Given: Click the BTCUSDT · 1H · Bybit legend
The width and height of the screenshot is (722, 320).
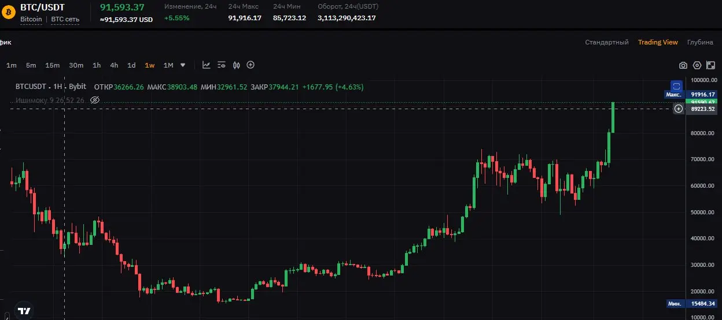Looking at the screenshot, I should (50, 87).
